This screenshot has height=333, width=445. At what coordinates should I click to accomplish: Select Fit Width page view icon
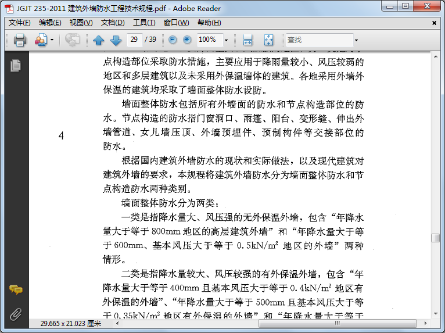(x=247, y=40)
